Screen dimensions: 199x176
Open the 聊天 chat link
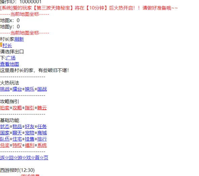[x=17, y=133]
